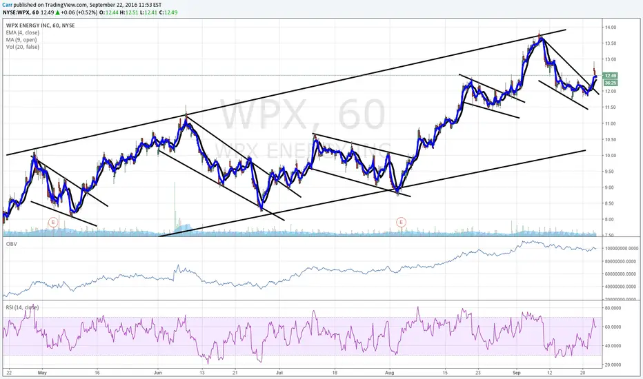Click the 13.50 price axis label
Viewport: 643px width, 379px height.
click(610, 43)
